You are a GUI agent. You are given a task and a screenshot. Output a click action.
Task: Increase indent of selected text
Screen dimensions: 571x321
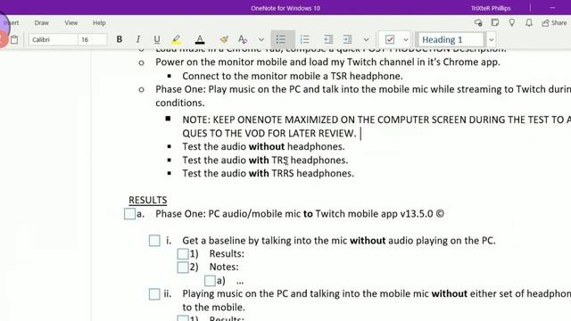[347, 39]
